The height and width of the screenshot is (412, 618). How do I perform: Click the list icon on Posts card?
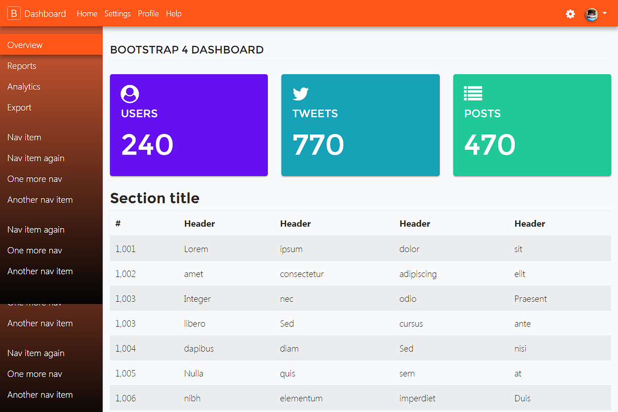point(473,93)
